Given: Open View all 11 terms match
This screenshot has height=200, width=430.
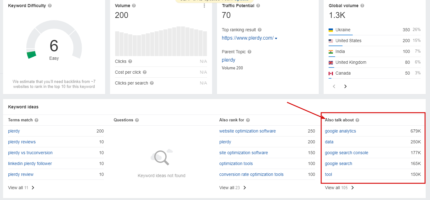Looking at the screenshot, I should [21, 188].
